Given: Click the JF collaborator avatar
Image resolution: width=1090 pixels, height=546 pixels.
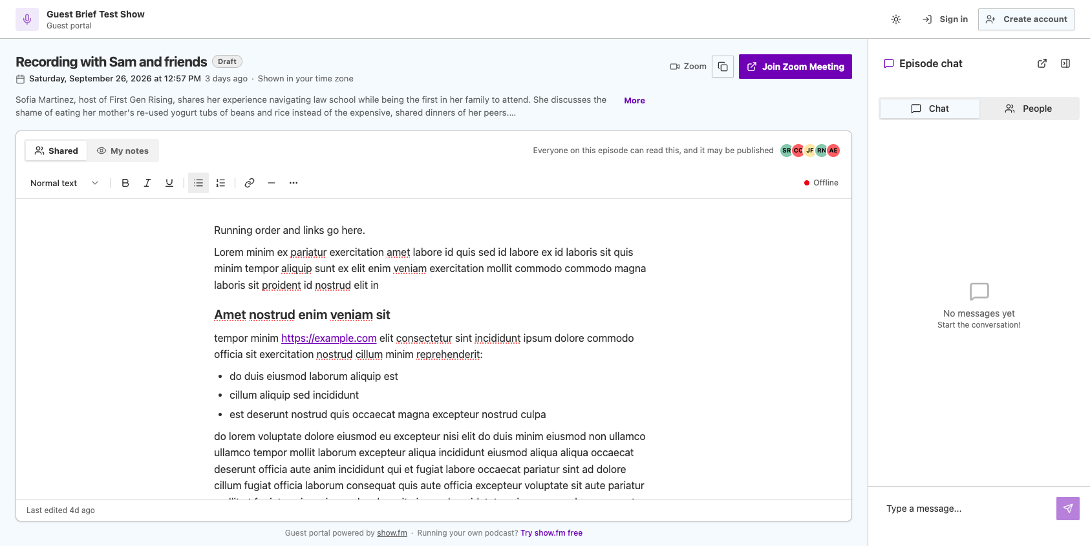Looking at the screenshot, I should coord(810,151).
